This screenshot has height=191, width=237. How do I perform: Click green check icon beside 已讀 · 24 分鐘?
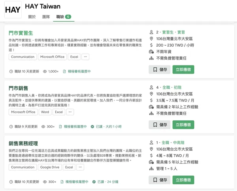pyautogui.click(x=94, y=182)
